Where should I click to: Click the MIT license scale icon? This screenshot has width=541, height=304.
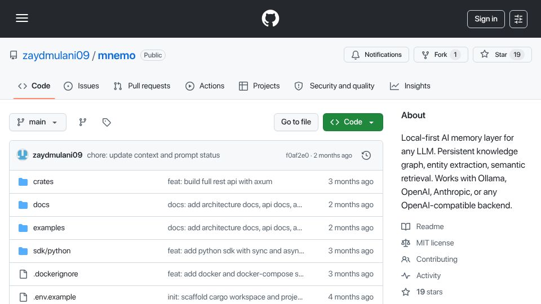406,243
